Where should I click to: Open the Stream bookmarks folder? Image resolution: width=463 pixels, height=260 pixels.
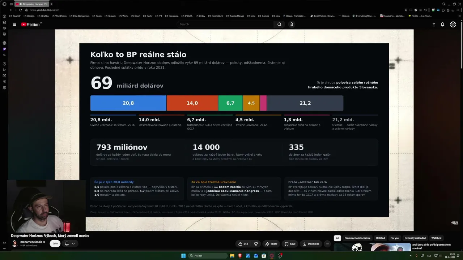(110, 16)
